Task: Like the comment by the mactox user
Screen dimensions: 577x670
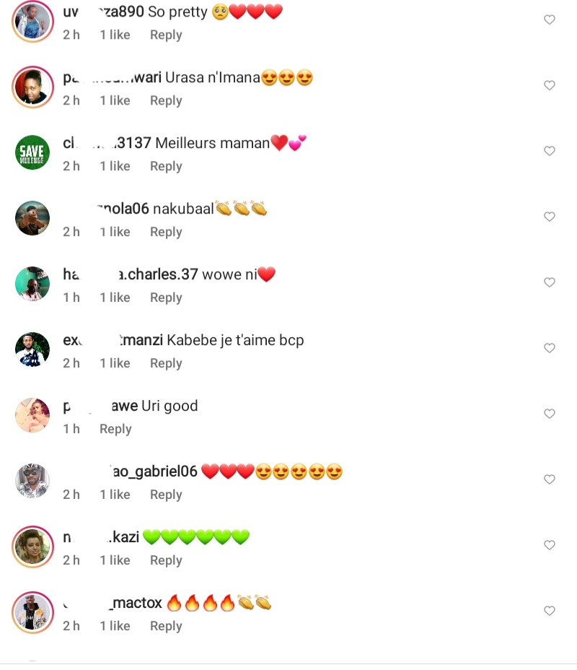Action: (x=550, y=612)
